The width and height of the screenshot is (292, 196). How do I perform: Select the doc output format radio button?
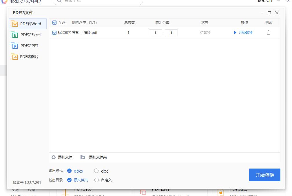96,171
